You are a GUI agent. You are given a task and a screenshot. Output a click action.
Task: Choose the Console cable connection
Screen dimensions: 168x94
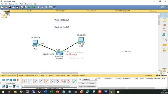pyautogui.click(x=30, y=81)
